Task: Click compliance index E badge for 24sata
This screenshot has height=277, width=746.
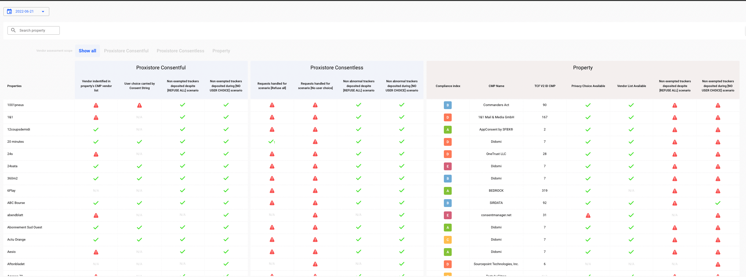Action: pos(448,167)
